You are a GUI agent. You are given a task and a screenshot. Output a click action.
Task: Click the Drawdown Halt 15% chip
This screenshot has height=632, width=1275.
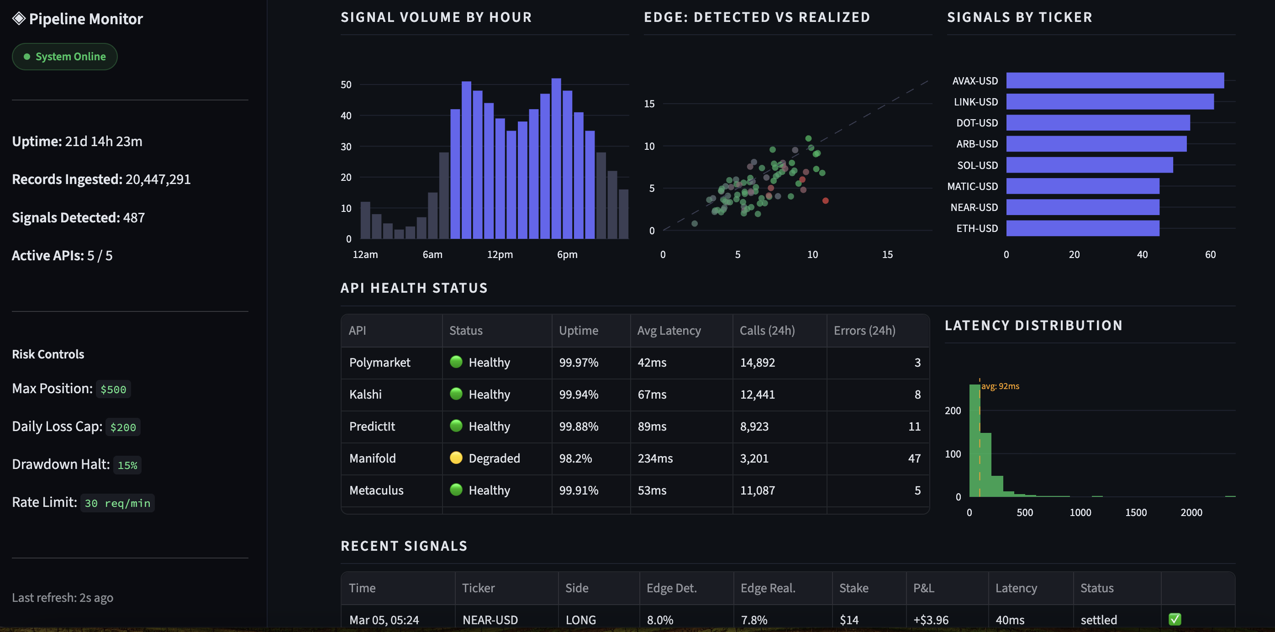point(126,465)
